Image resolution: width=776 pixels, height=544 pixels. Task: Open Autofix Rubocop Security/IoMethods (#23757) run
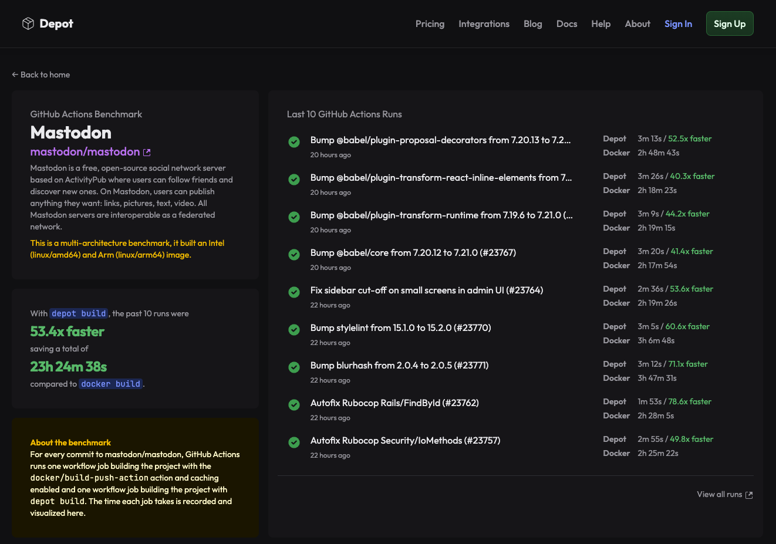pos(405,441)
